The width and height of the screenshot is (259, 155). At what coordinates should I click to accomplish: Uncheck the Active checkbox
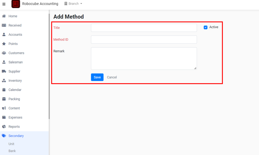205,27
